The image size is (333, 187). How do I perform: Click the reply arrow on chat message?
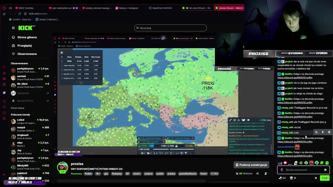pos(316,132)
